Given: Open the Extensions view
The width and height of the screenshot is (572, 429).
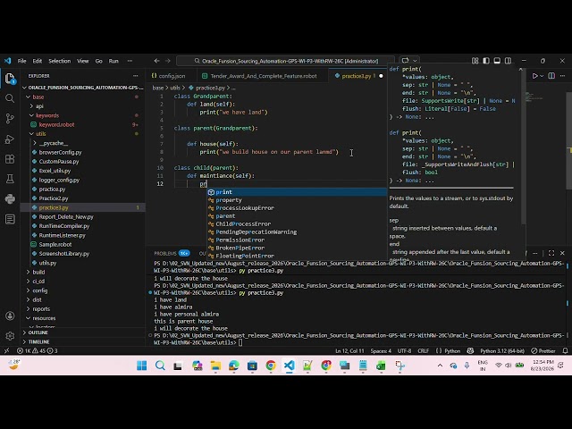Looking at the screenshot, I should (10, 159).
